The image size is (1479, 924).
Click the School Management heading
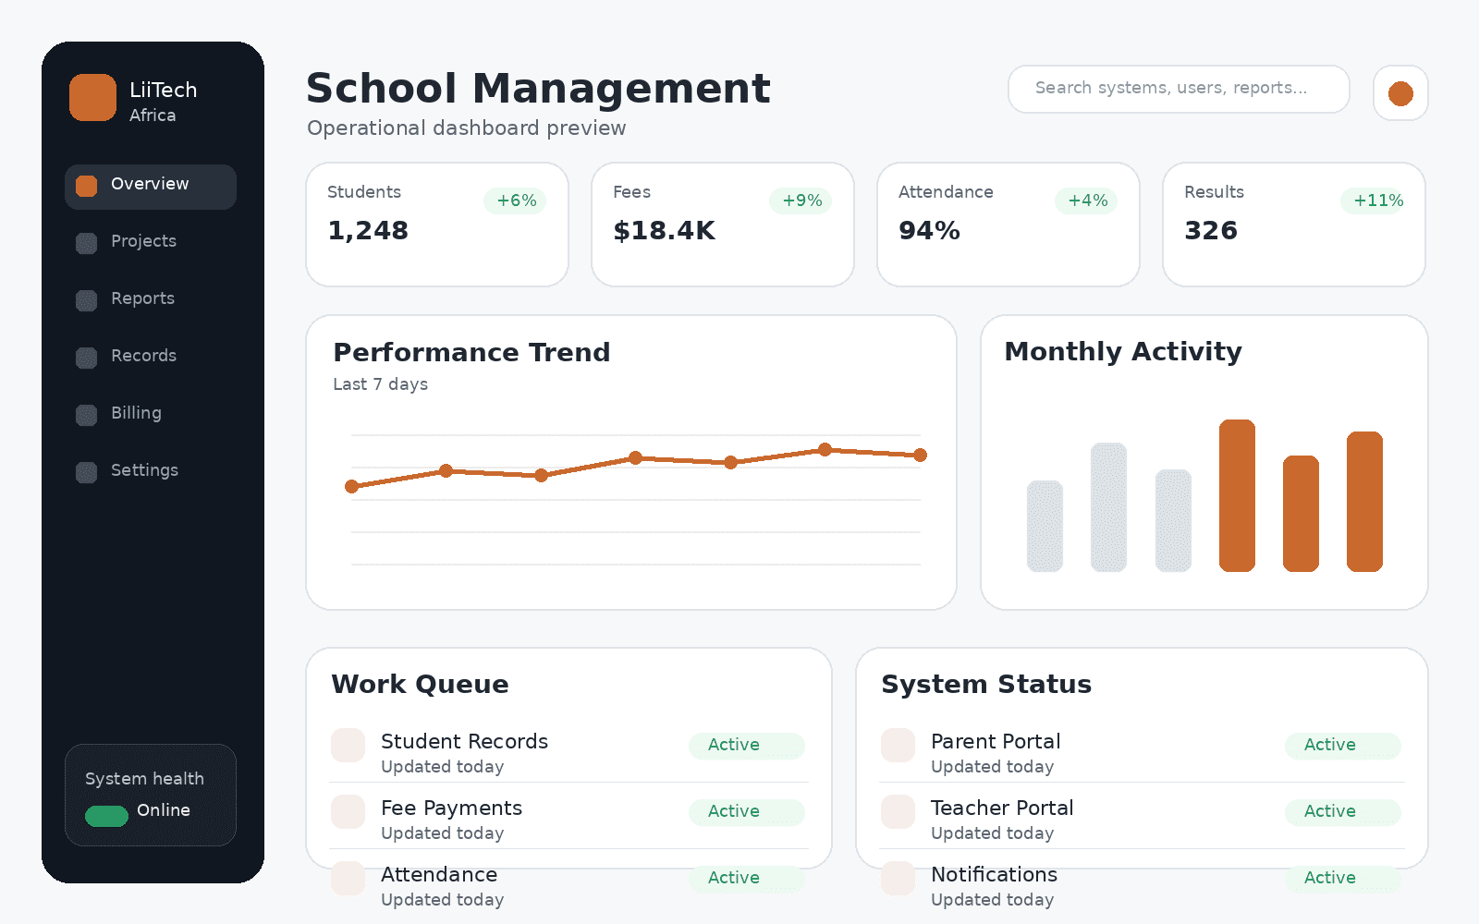tap(538, 89)
